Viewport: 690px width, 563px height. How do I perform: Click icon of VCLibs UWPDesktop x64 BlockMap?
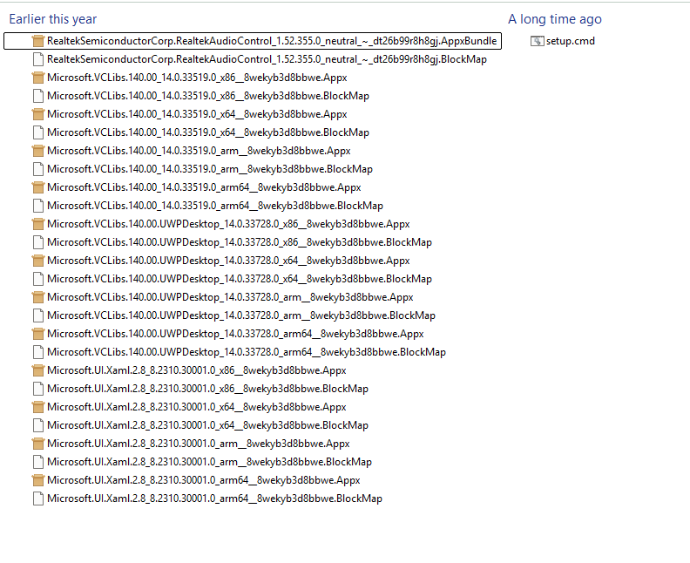(x=38, y=279)
